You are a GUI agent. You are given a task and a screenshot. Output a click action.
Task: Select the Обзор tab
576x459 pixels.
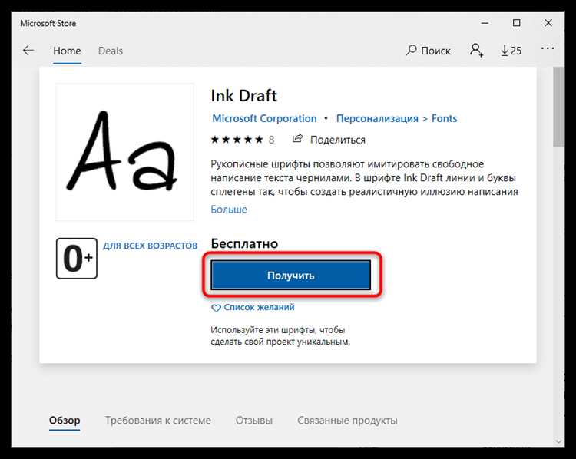point(65,420)
